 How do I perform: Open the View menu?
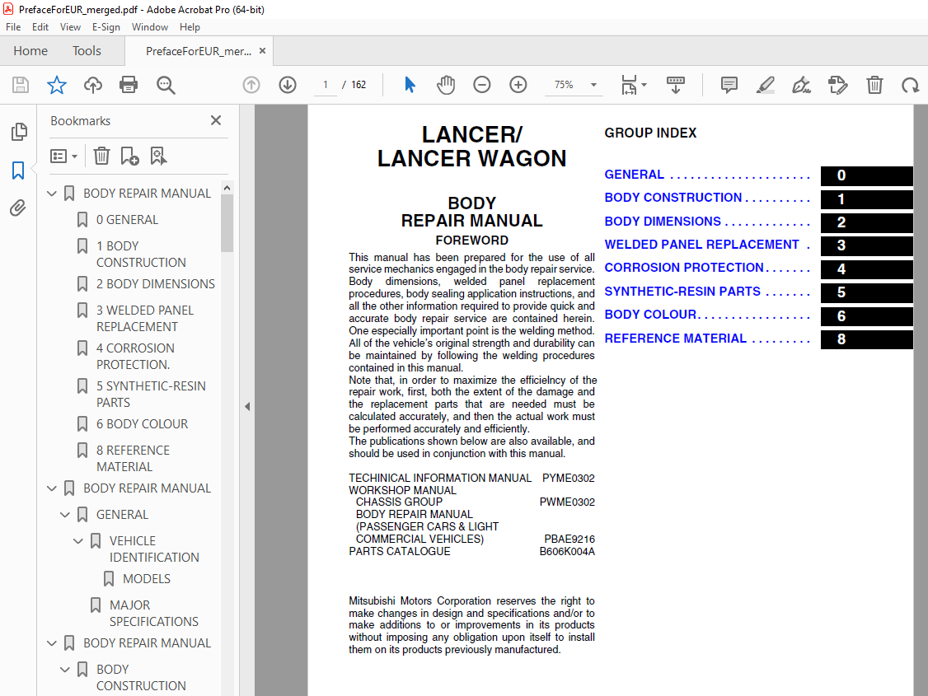click(70, 27)
